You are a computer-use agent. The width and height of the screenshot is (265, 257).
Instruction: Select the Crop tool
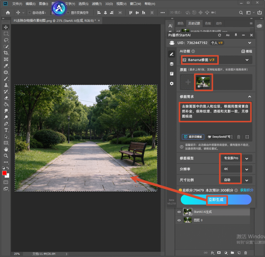coord(6,53)
